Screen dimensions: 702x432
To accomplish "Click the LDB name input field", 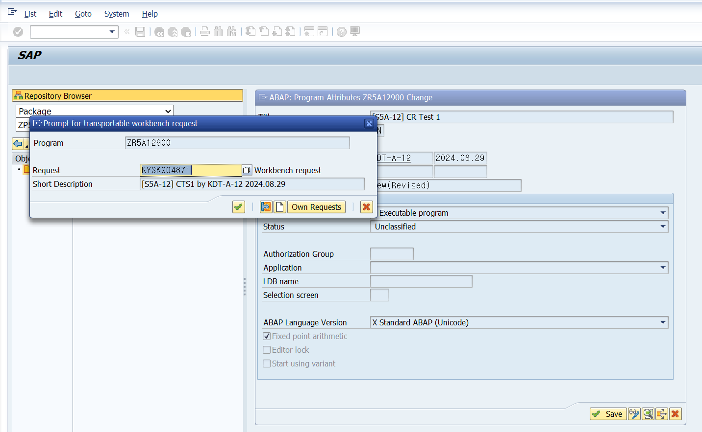I will point(421,281).
